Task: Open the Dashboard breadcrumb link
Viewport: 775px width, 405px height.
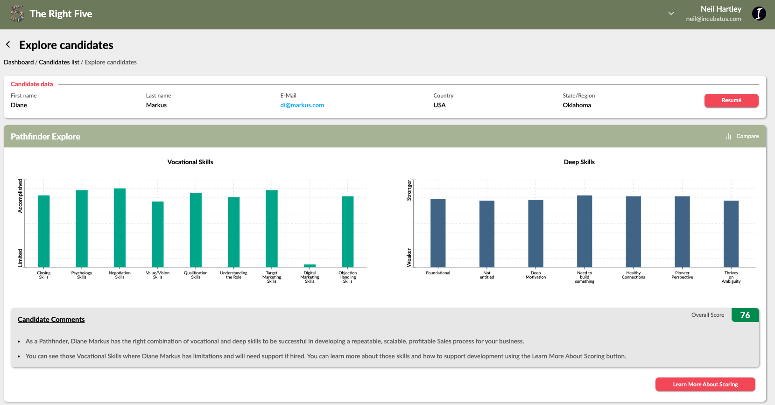Action: 19,62
